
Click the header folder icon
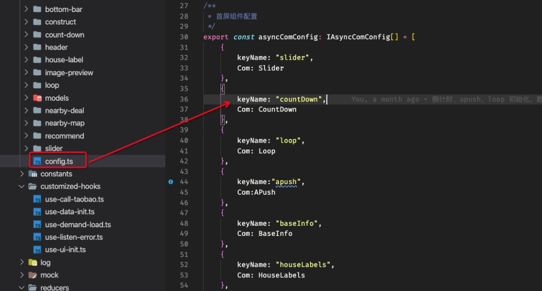click(37, 47)
